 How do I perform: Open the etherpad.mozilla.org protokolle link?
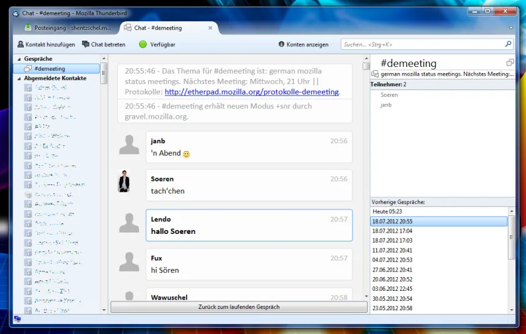pyautogui.click(x=252, y=92)
